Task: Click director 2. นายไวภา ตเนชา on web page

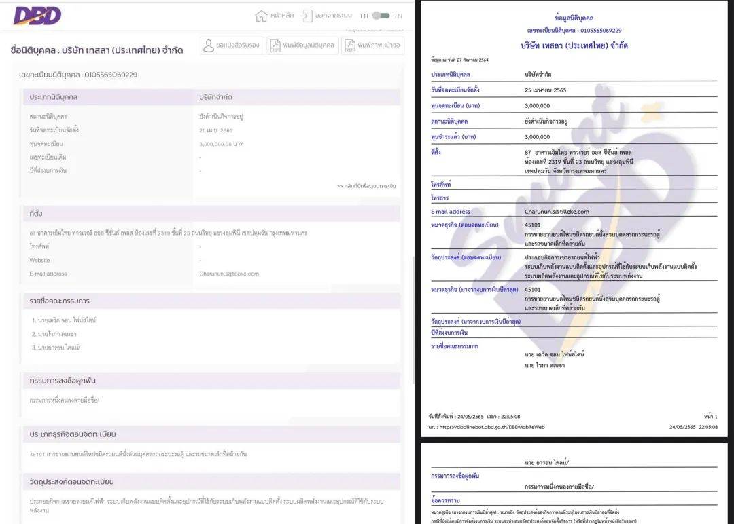Action: (54, 334)
